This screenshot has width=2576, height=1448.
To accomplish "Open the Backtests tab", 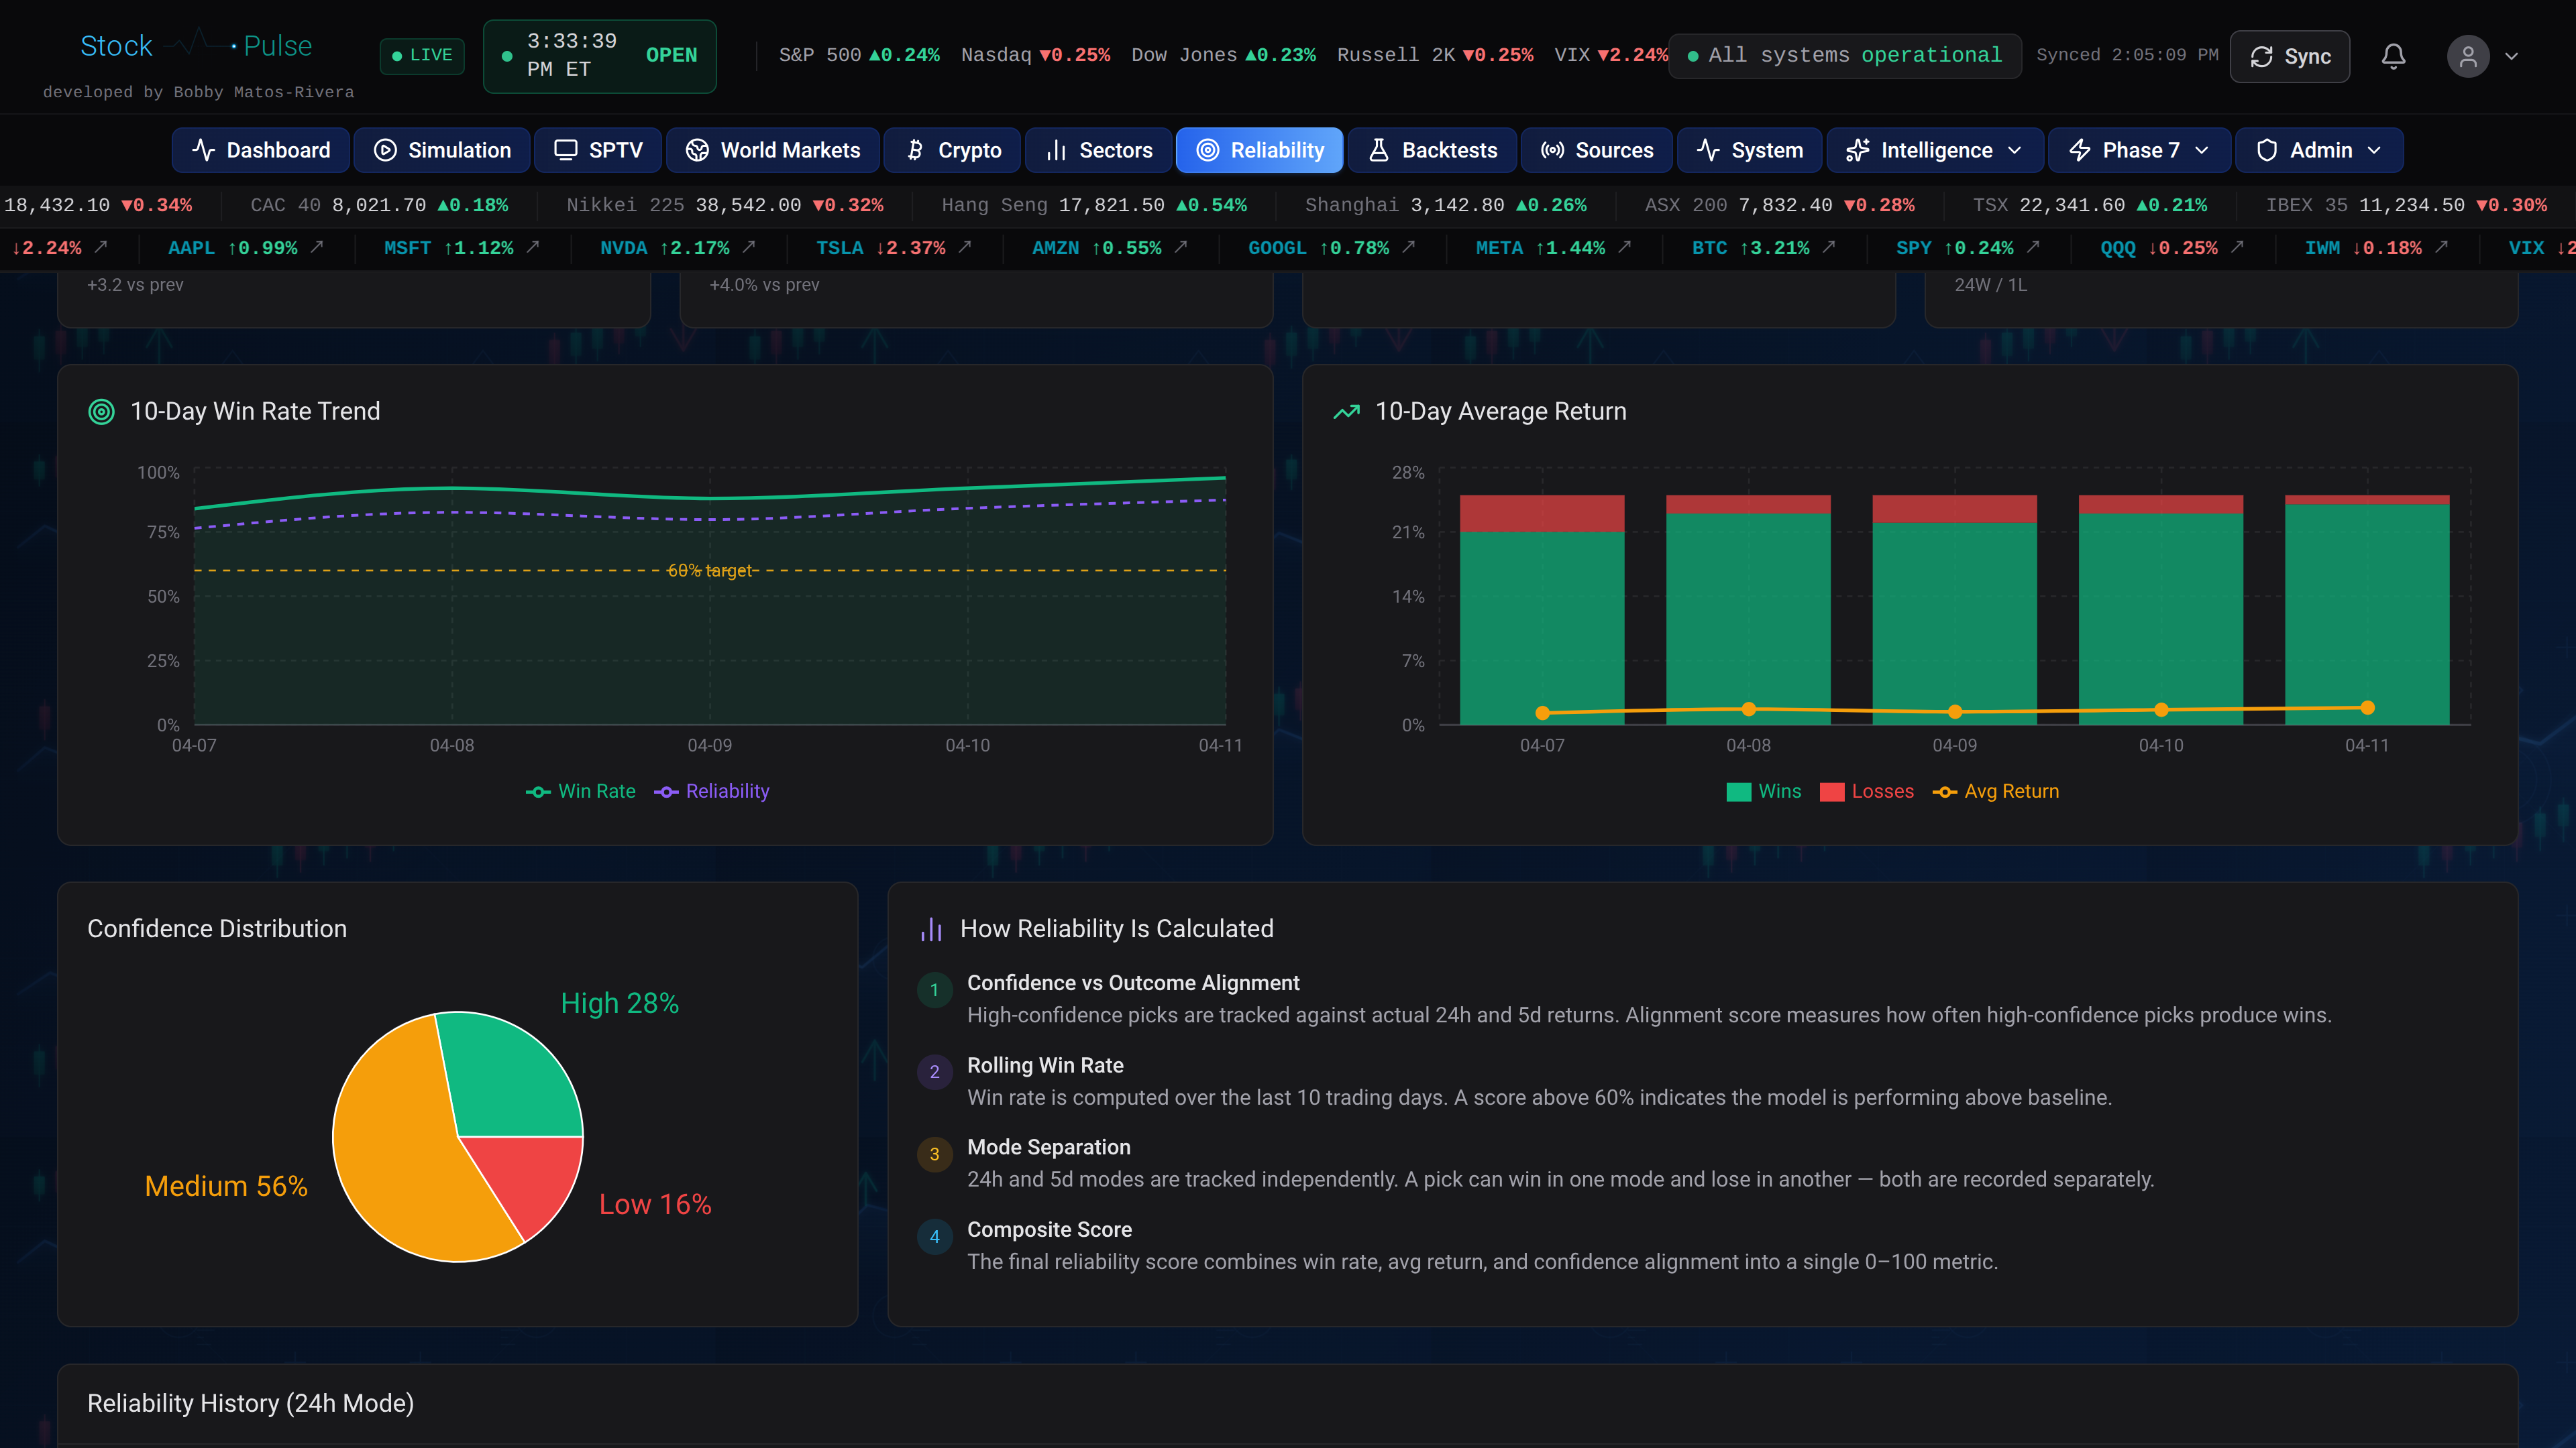I will [1433, 150].
